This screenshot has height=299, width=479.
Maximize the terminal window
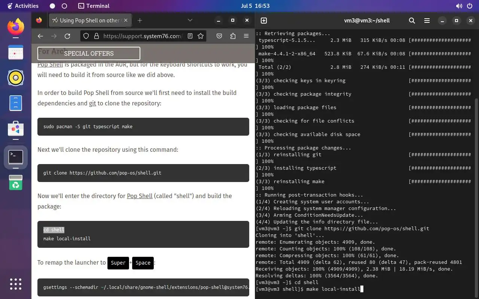(x=456, y=21)
